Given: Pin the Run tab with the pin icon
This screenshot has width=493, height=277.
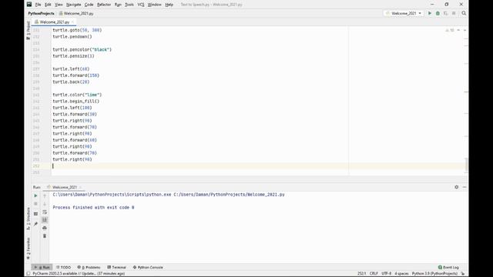Looking at the screenshot, I should 35,224.
